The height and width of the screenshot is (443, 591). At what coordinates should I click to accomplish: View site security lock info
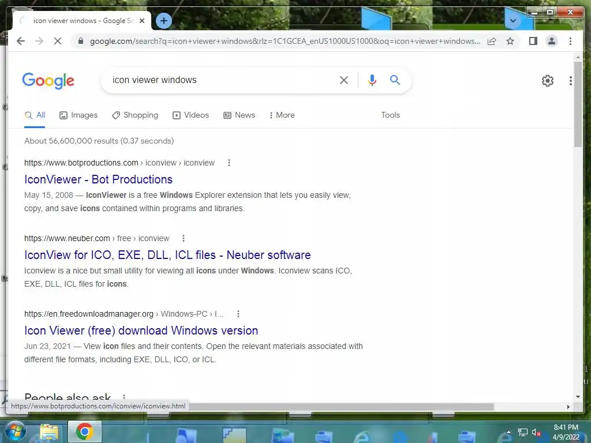click(80, 41)
